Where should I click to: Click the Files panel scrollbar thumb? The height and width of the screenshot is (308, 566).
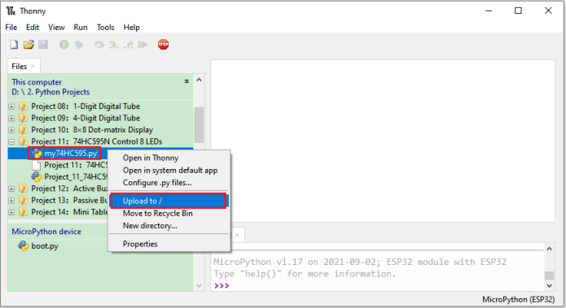199,124
